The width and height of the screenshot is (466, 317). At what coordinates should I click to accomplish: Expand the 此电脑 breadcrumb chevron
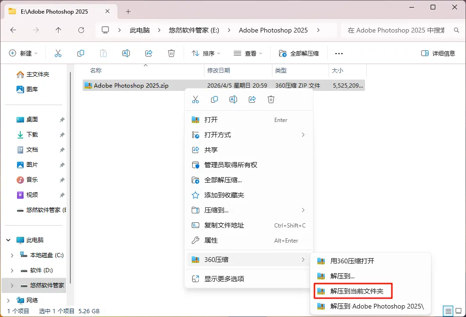coord(159,30)
